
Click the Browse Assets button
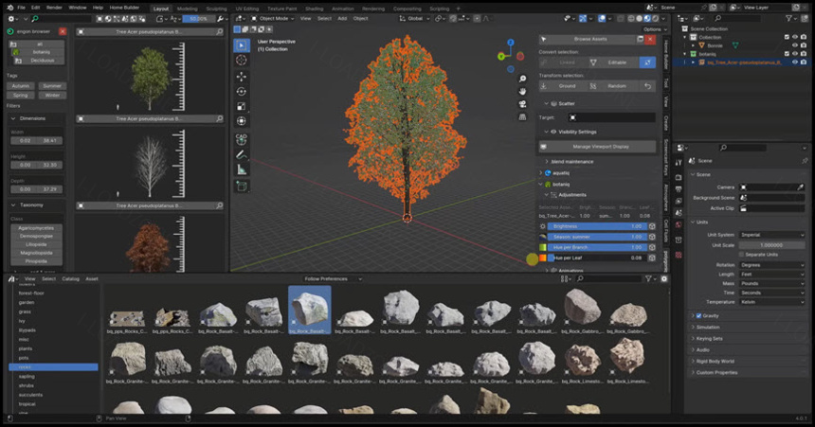point(587,40)
